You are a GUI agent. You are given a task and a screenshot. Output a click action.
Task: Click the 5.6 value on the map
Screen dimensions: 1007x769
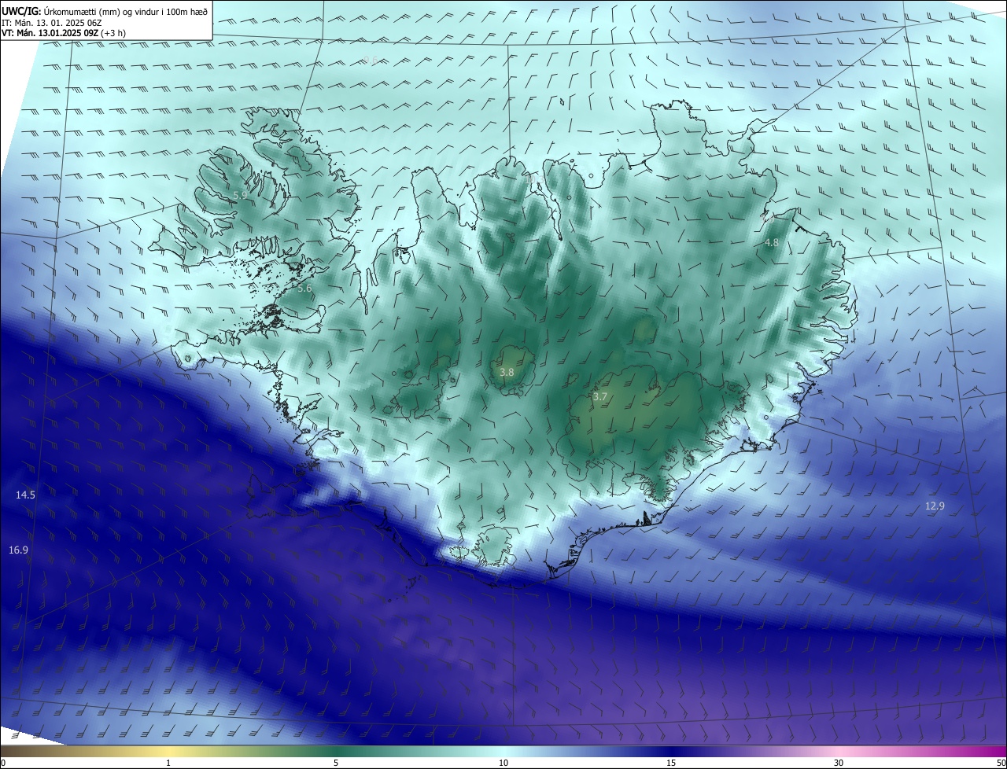[x=305, y=289]
